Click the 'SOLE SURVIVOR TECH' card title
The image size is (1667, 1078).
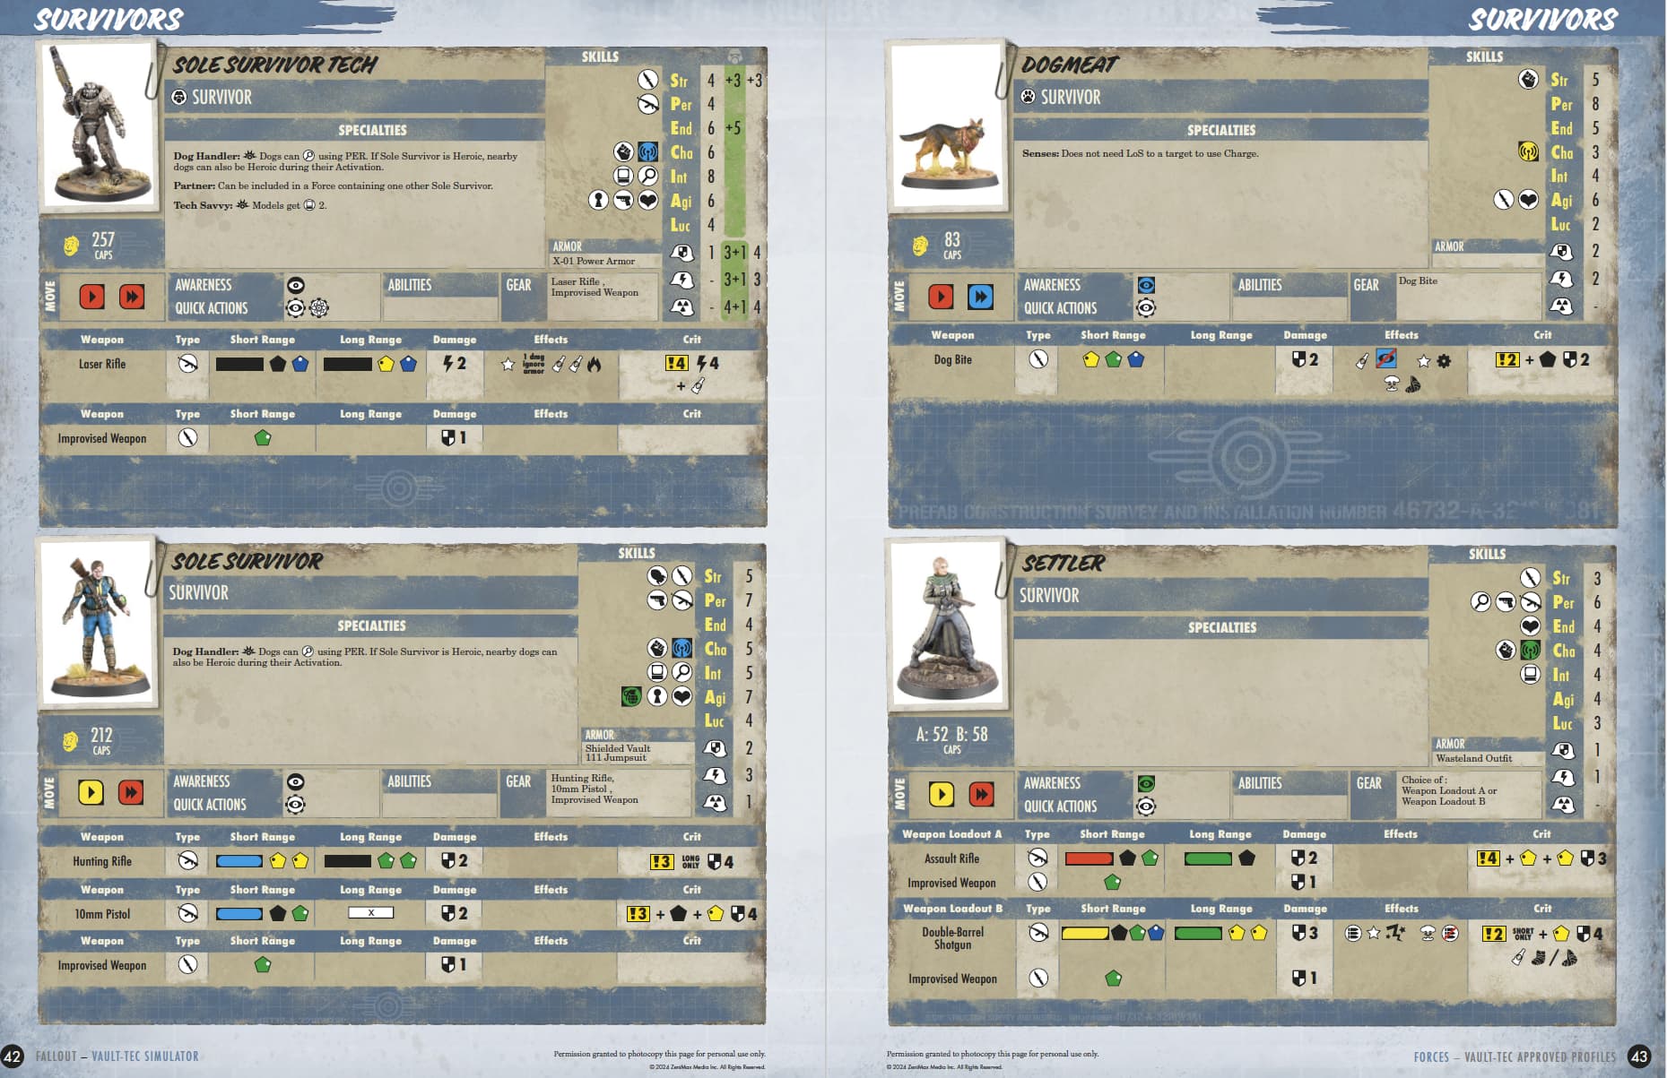point(275,65)
